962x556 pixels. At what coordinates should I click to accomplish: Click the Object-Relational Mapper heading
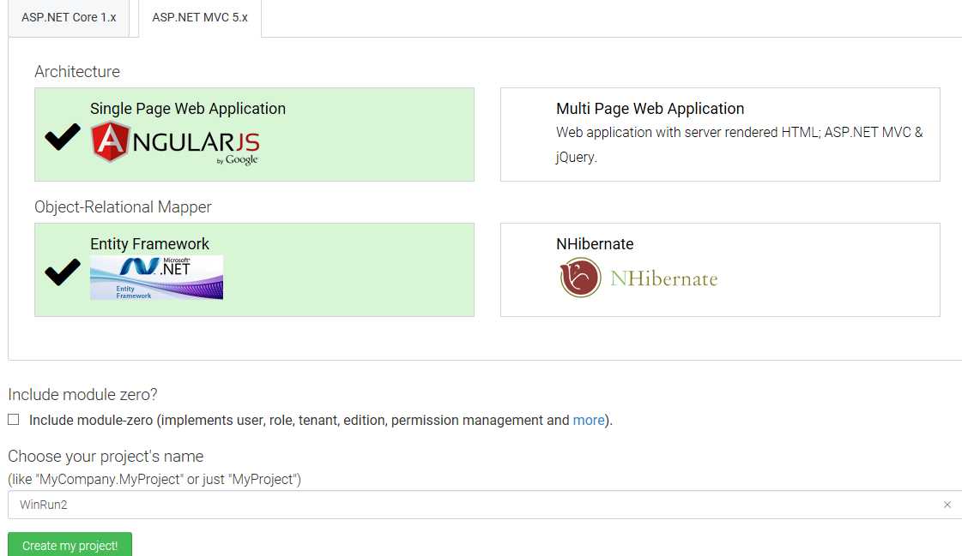tap(123, 207)
